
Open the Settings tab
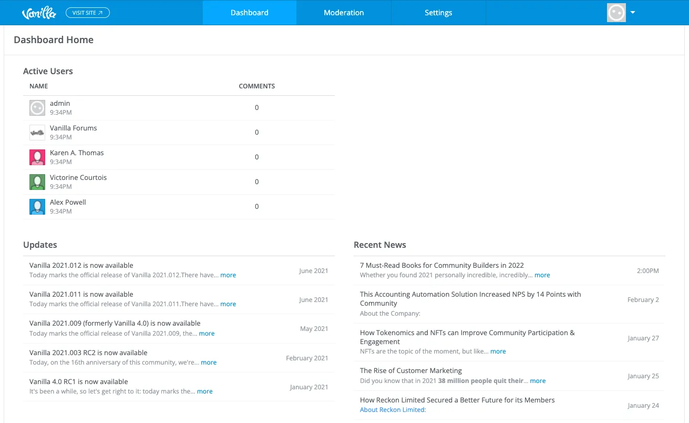click(438, 13)
